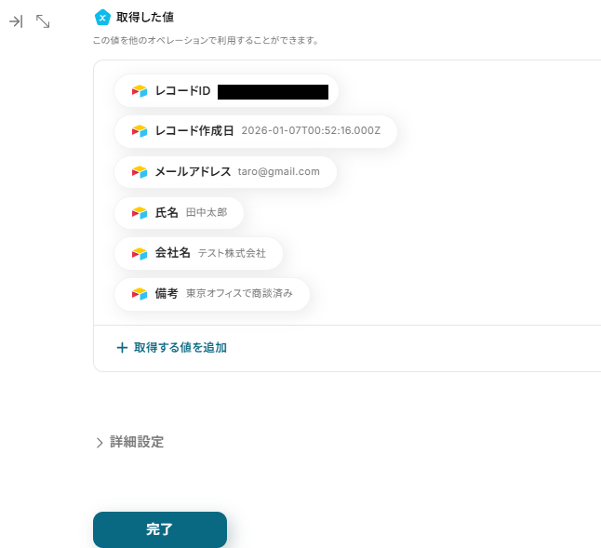Click the Airtable icon on レコード作成日 chip
Viewport: 601px width, 548px height.
click(x=140, y=131)
